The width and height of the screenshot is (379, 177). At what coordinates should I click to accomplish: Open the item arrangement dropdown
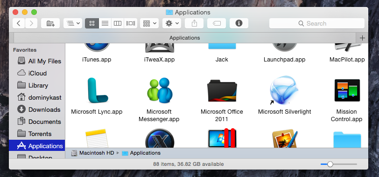[x=149, y=23]
